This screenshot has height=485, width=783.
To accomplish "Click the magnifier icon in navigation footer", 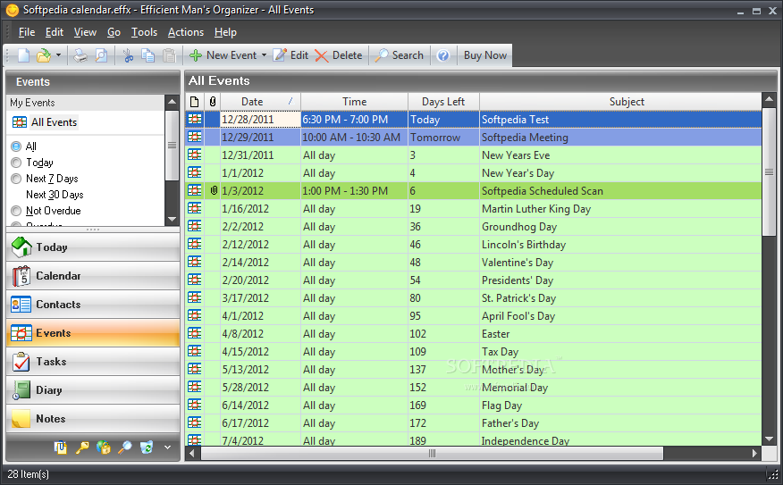I will point(125,447).
